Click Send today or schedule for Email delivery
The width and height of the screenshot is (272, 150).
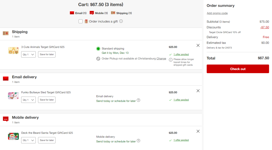116,101
